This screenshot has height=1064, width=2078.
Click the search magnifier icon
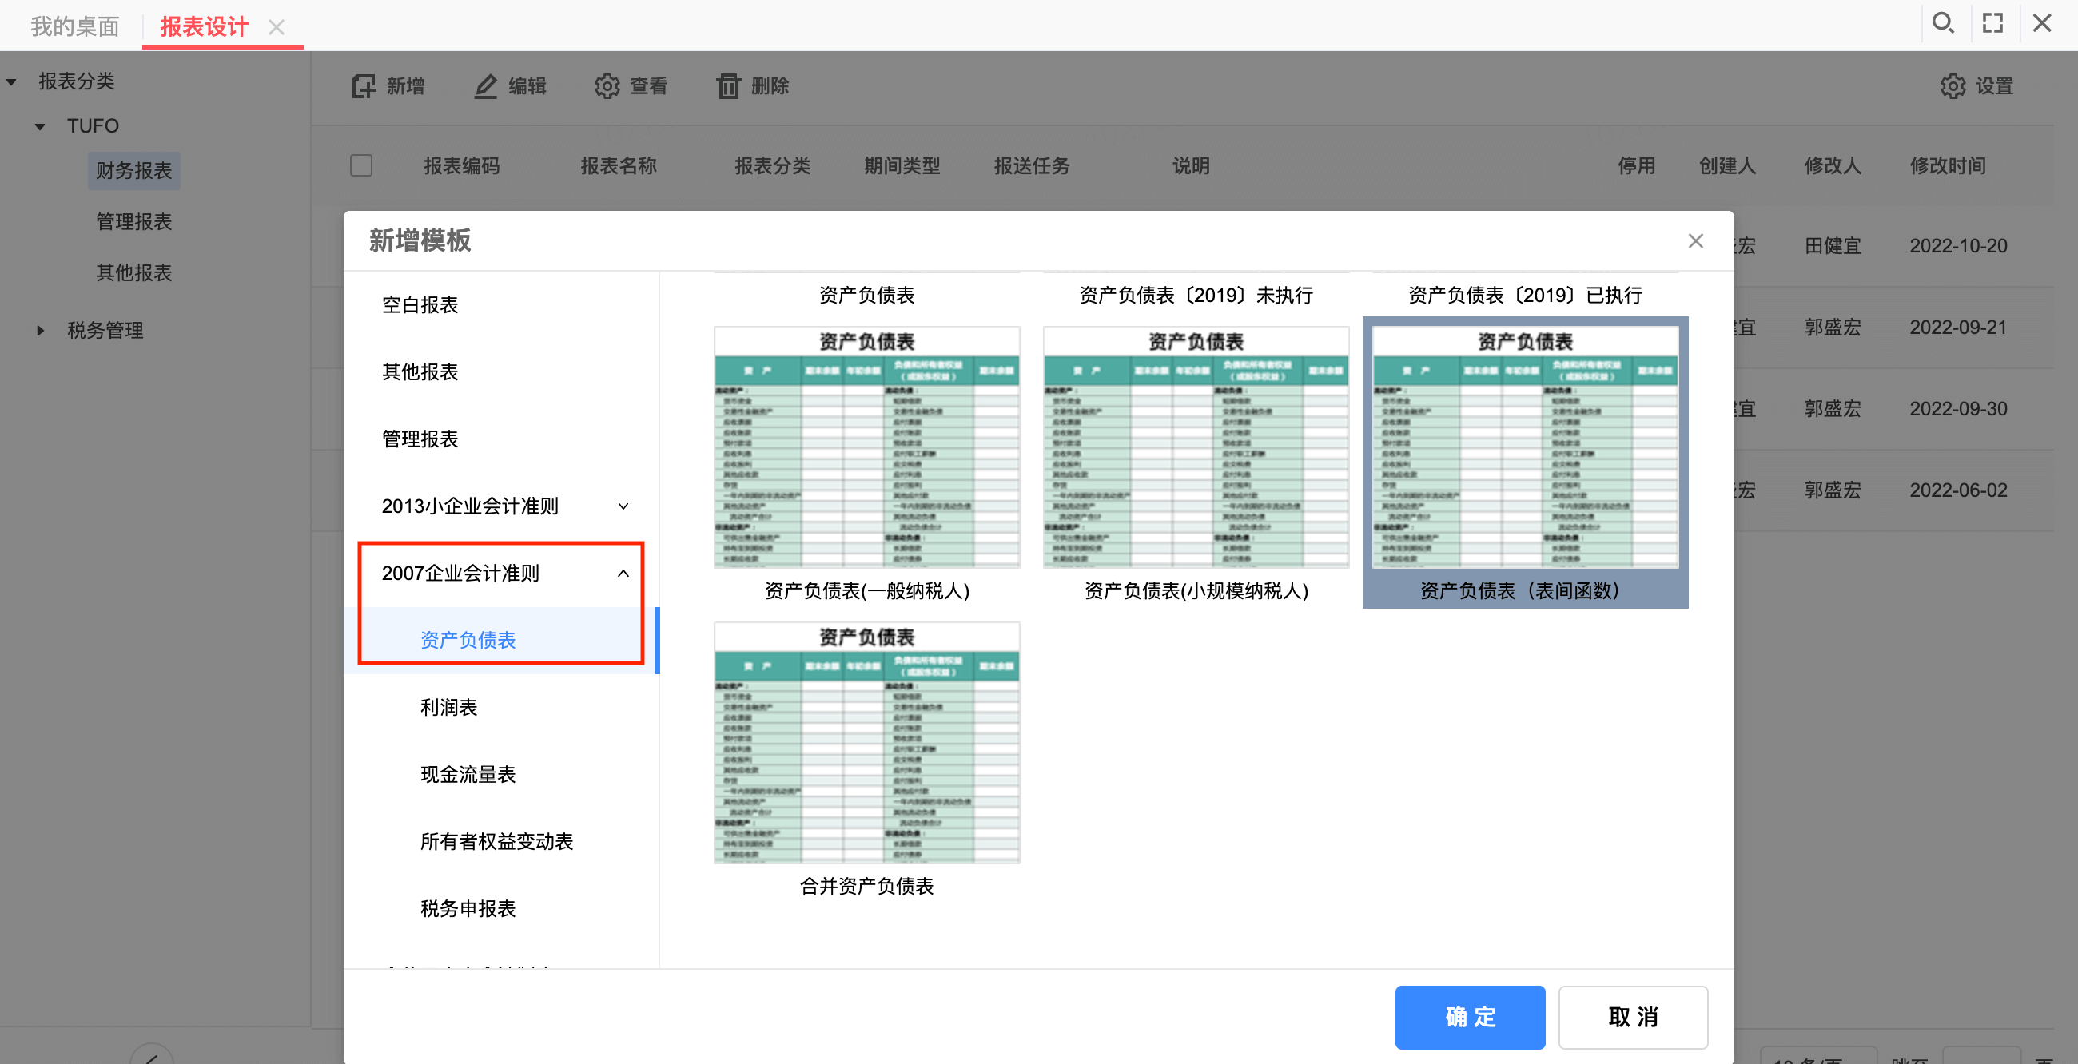[1942, 22]
